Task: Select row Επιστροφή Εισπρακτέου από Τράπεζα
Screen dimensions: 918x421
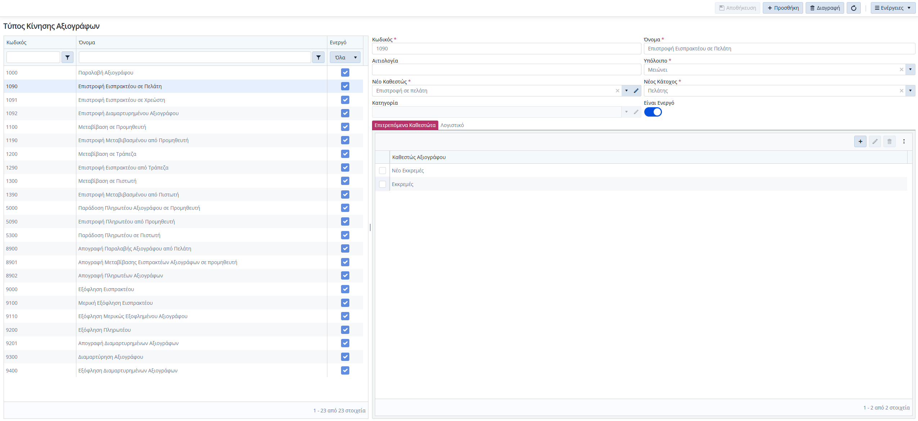Action: (x=183, y=168)
